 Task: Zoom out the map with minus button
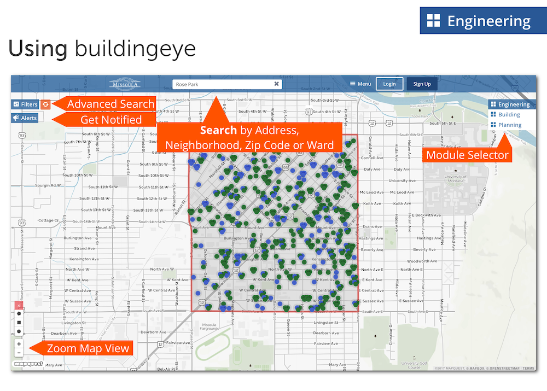pos(19,353)
